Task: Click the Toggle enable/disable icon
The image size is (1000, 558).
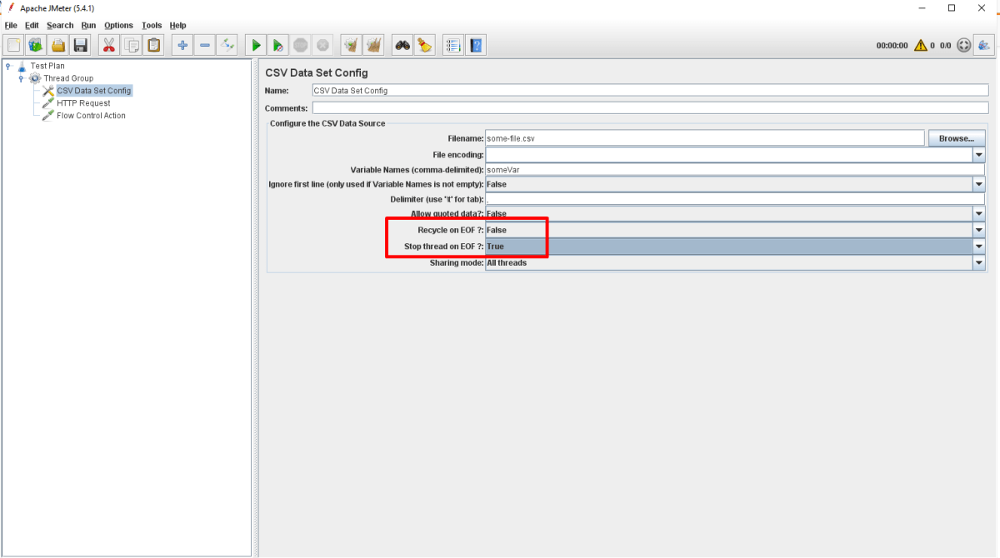Action: point(227,45)
